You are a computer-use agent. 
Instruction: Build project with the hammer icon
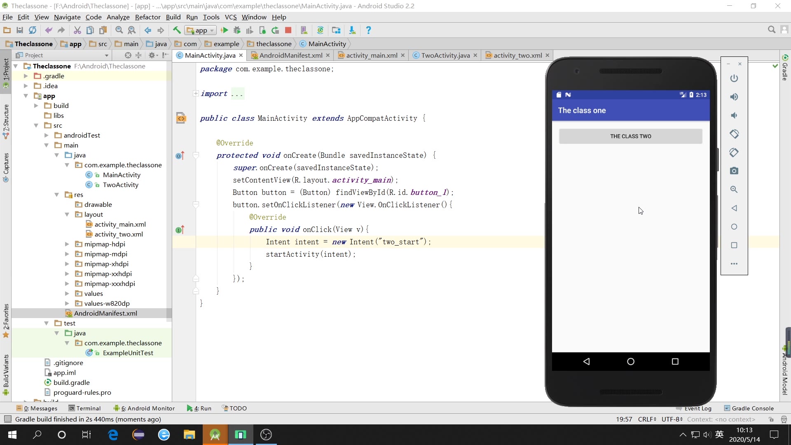point(176,30)
